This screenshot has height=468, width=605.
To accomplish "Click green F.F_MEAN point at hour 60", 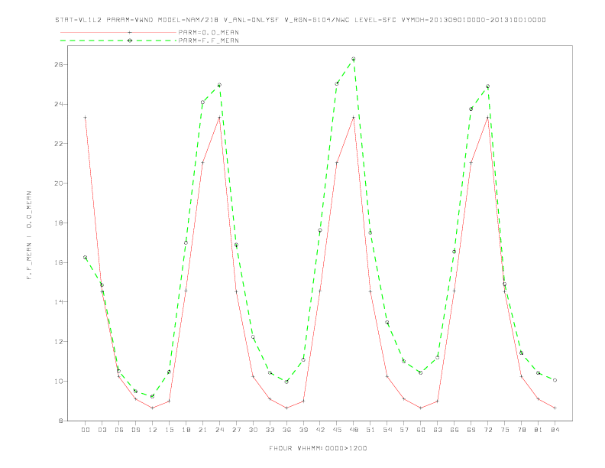I will click(x=421, y=372).
